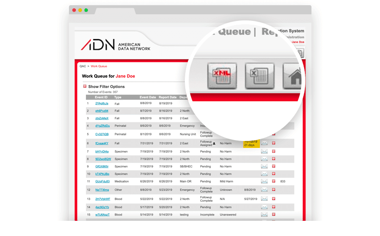The height and width of the screenshot is (236, 380).
Task: Click envelope icon in w7U6AqzT row
Action: [264, 215]
